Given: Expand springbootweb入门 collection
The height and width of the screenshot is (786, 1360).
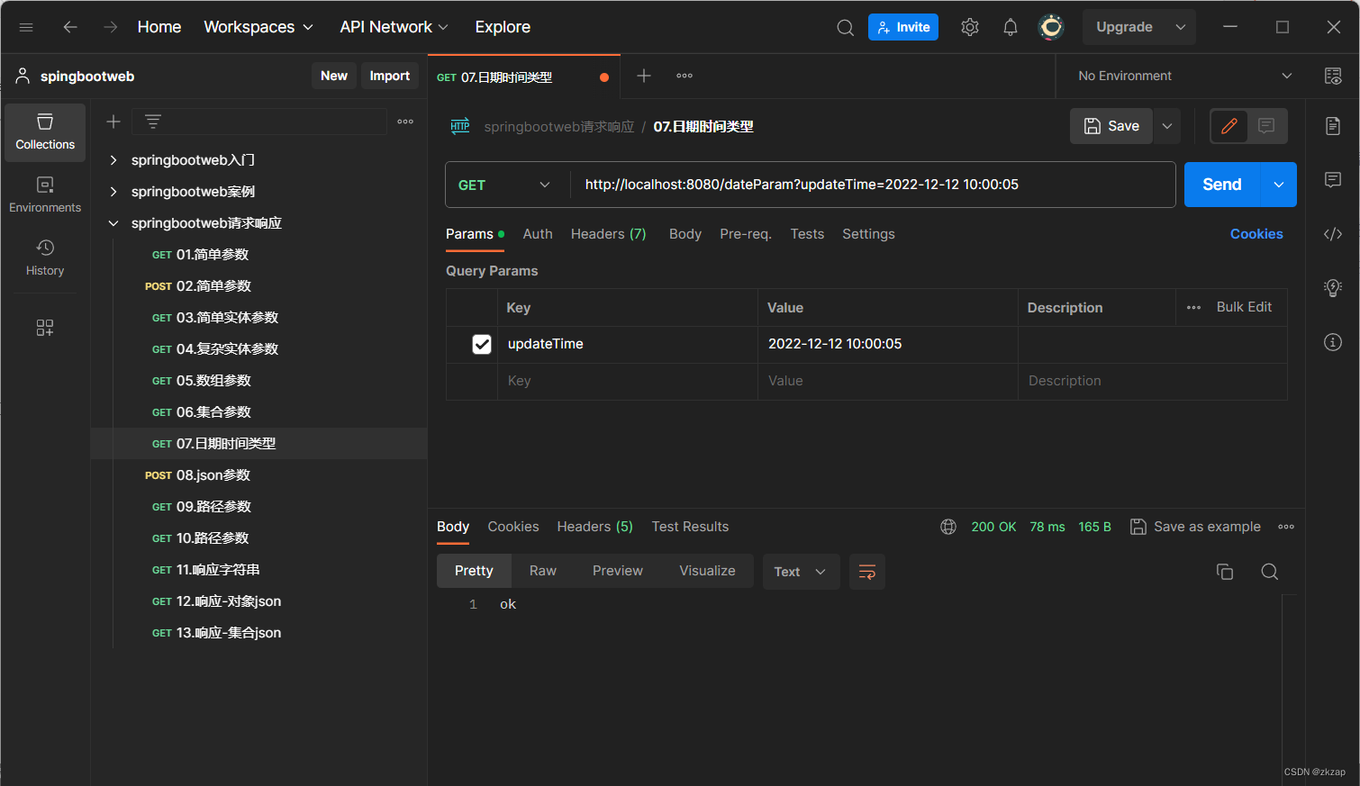Looking at the screenshot, I should coord(113,160).
